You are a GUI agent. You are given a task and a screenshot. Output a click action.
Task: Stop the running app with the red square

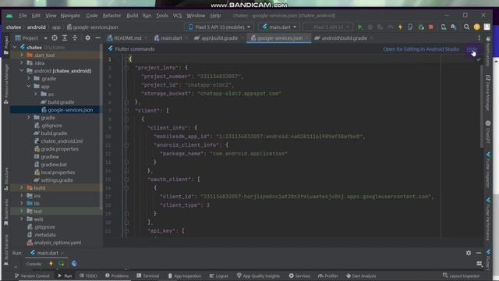pos(431,27)
